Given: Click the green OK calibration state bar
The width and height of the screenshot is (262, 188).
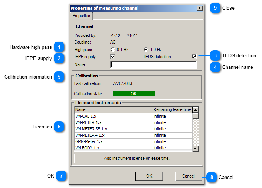Looking at the screenshot, I should pyautogui.click(x=134, y=94).
